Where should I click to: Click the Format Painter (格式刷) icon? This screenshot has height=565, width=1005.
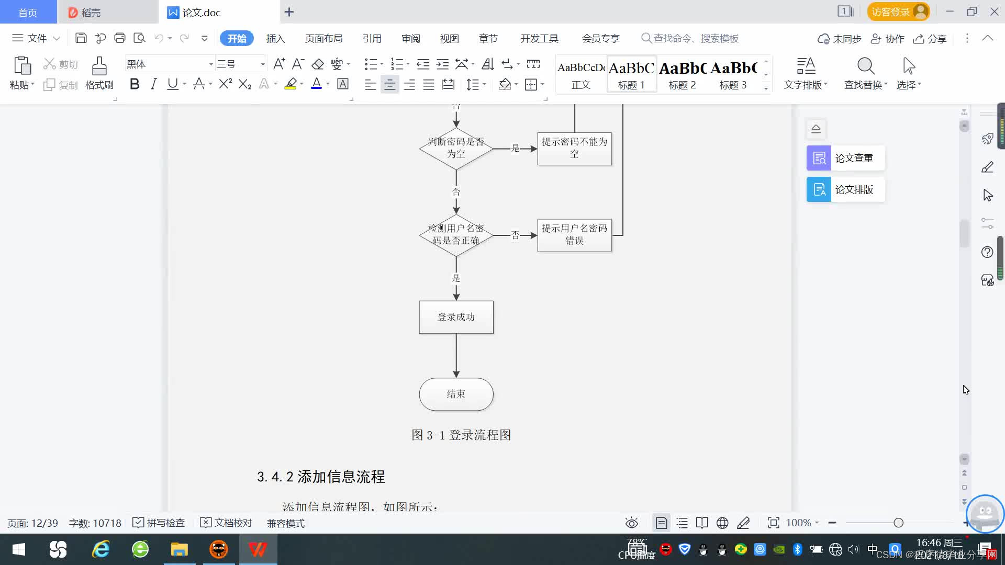99,67
